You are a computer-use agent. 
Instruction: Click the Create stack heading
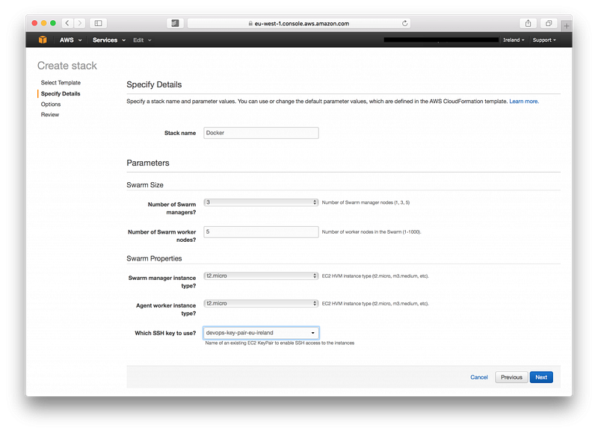pyautogui.click(x=67, y=66)
